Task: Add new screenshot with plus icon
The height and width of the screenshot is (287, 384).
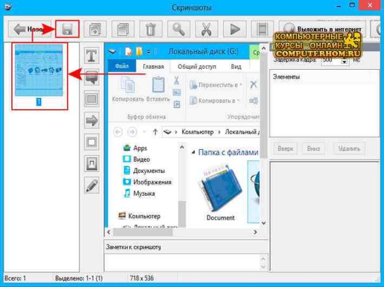Action: coord(95,29)
